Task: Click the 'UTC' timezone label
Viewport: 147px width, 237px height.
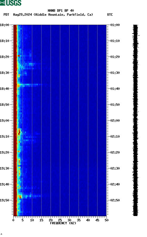Action: point(110,15)
